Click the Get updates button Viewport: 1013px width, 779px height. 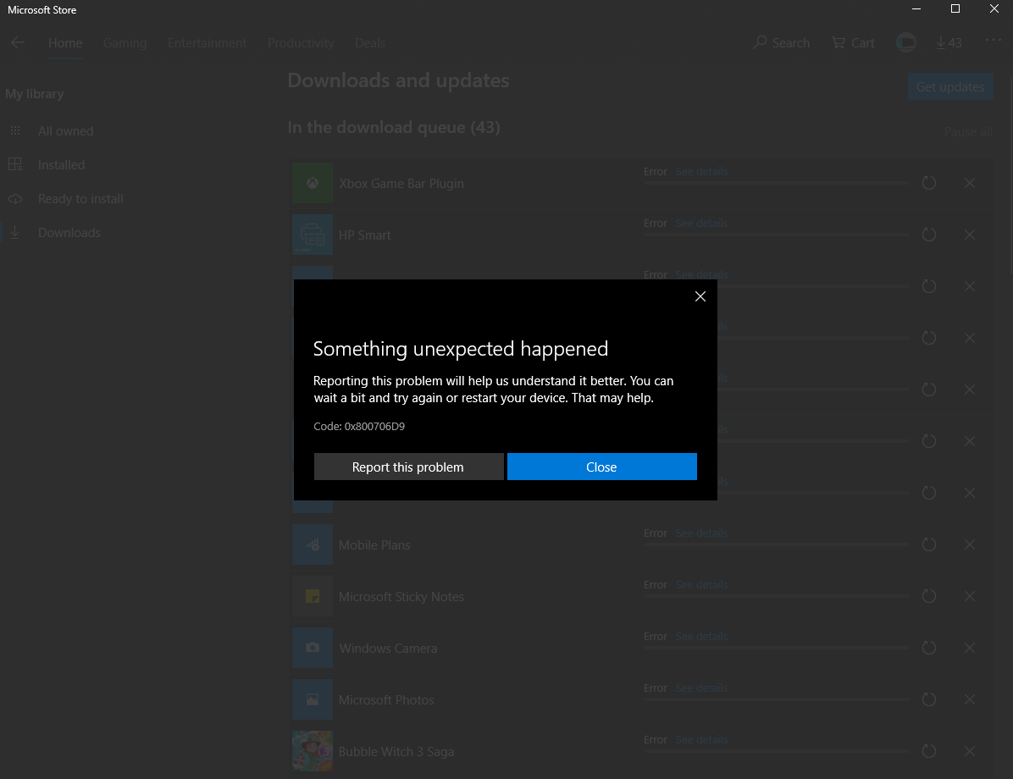coord(950,86)
